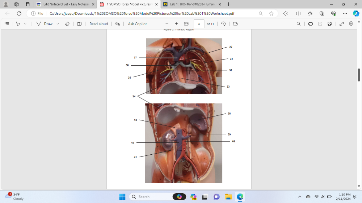The image size is (362, 203).
Task: Enter full screen PDF view
Action: tap(341, 24)
